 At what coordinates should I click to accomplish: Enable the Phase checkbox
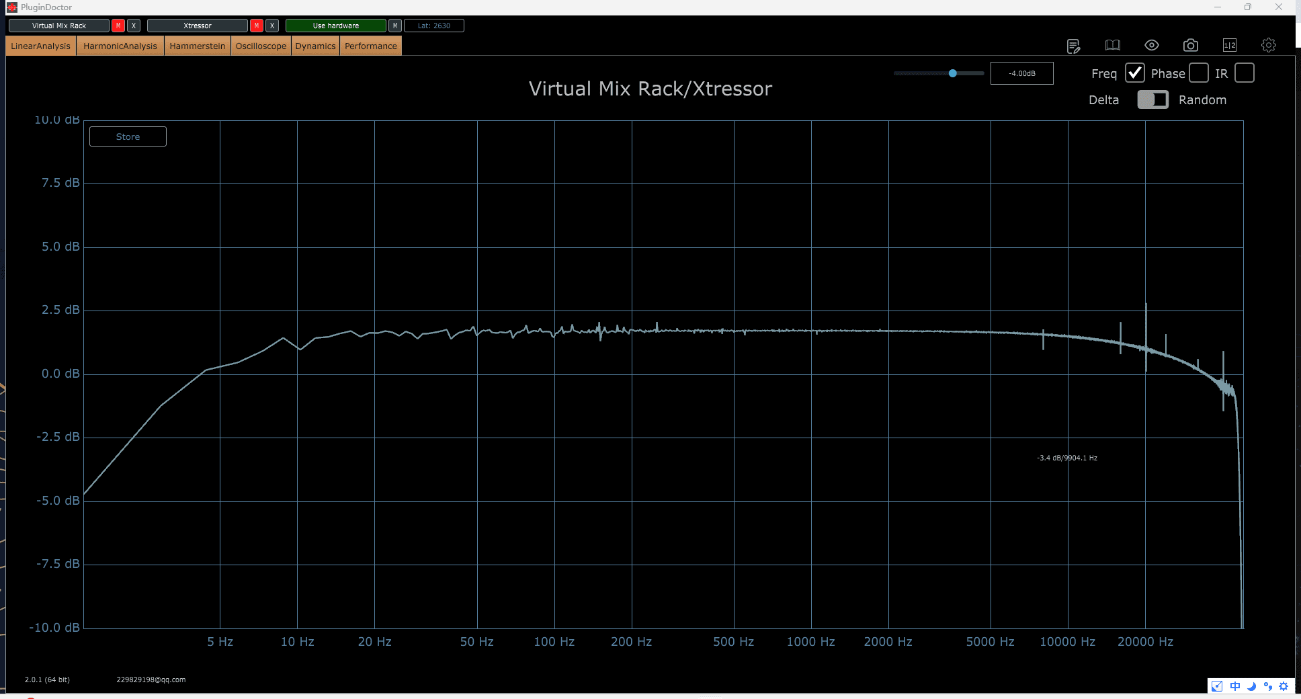(x=1199, y=73)
